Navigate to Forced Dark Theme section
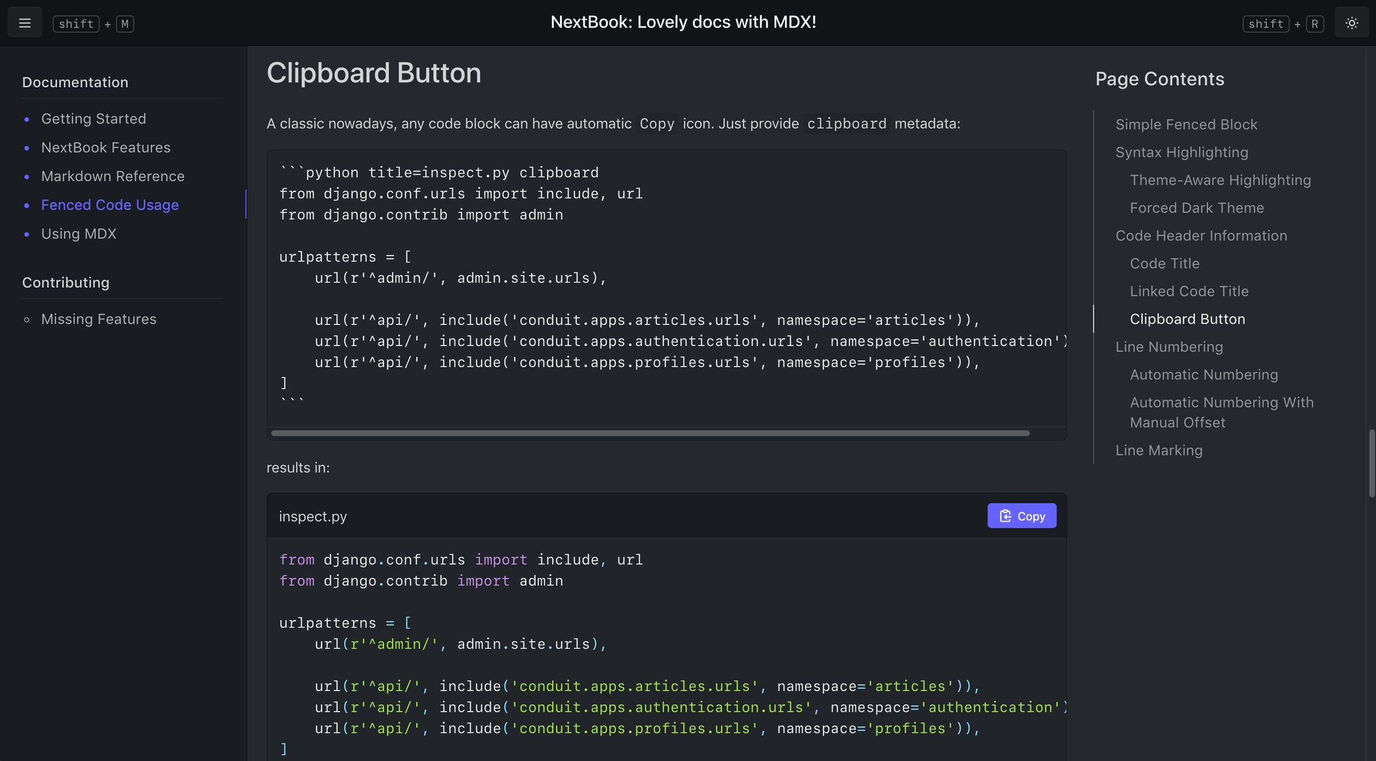 [1197, 207]
